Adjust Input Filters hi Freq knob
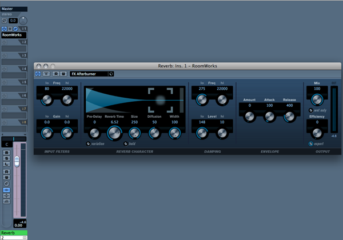The width and height of the screenshot is (343, 240). [x=67, y=100]
